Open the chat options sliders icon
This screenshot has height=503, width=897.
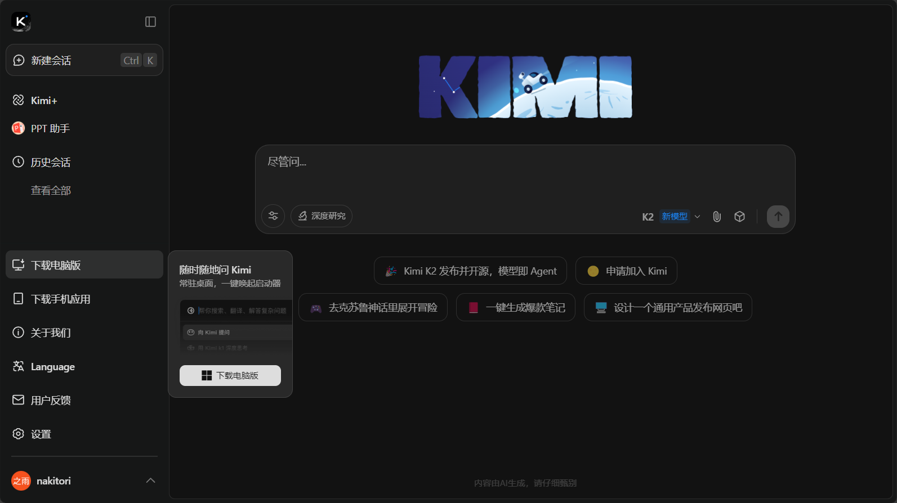(273, 216)
